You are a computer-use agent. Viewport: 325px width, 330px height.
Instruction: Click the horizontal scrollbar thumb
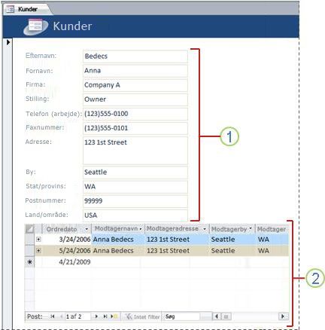(x=226, y=316)
